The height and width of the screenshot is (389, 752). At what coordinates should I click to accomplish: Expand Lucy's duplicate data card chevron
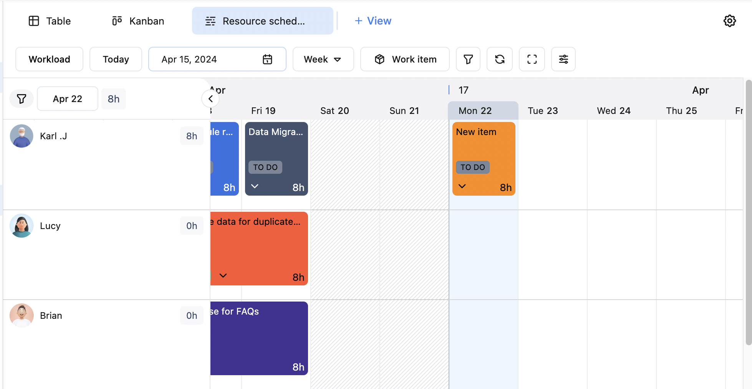pyautogui.click(x=223, y=276)
